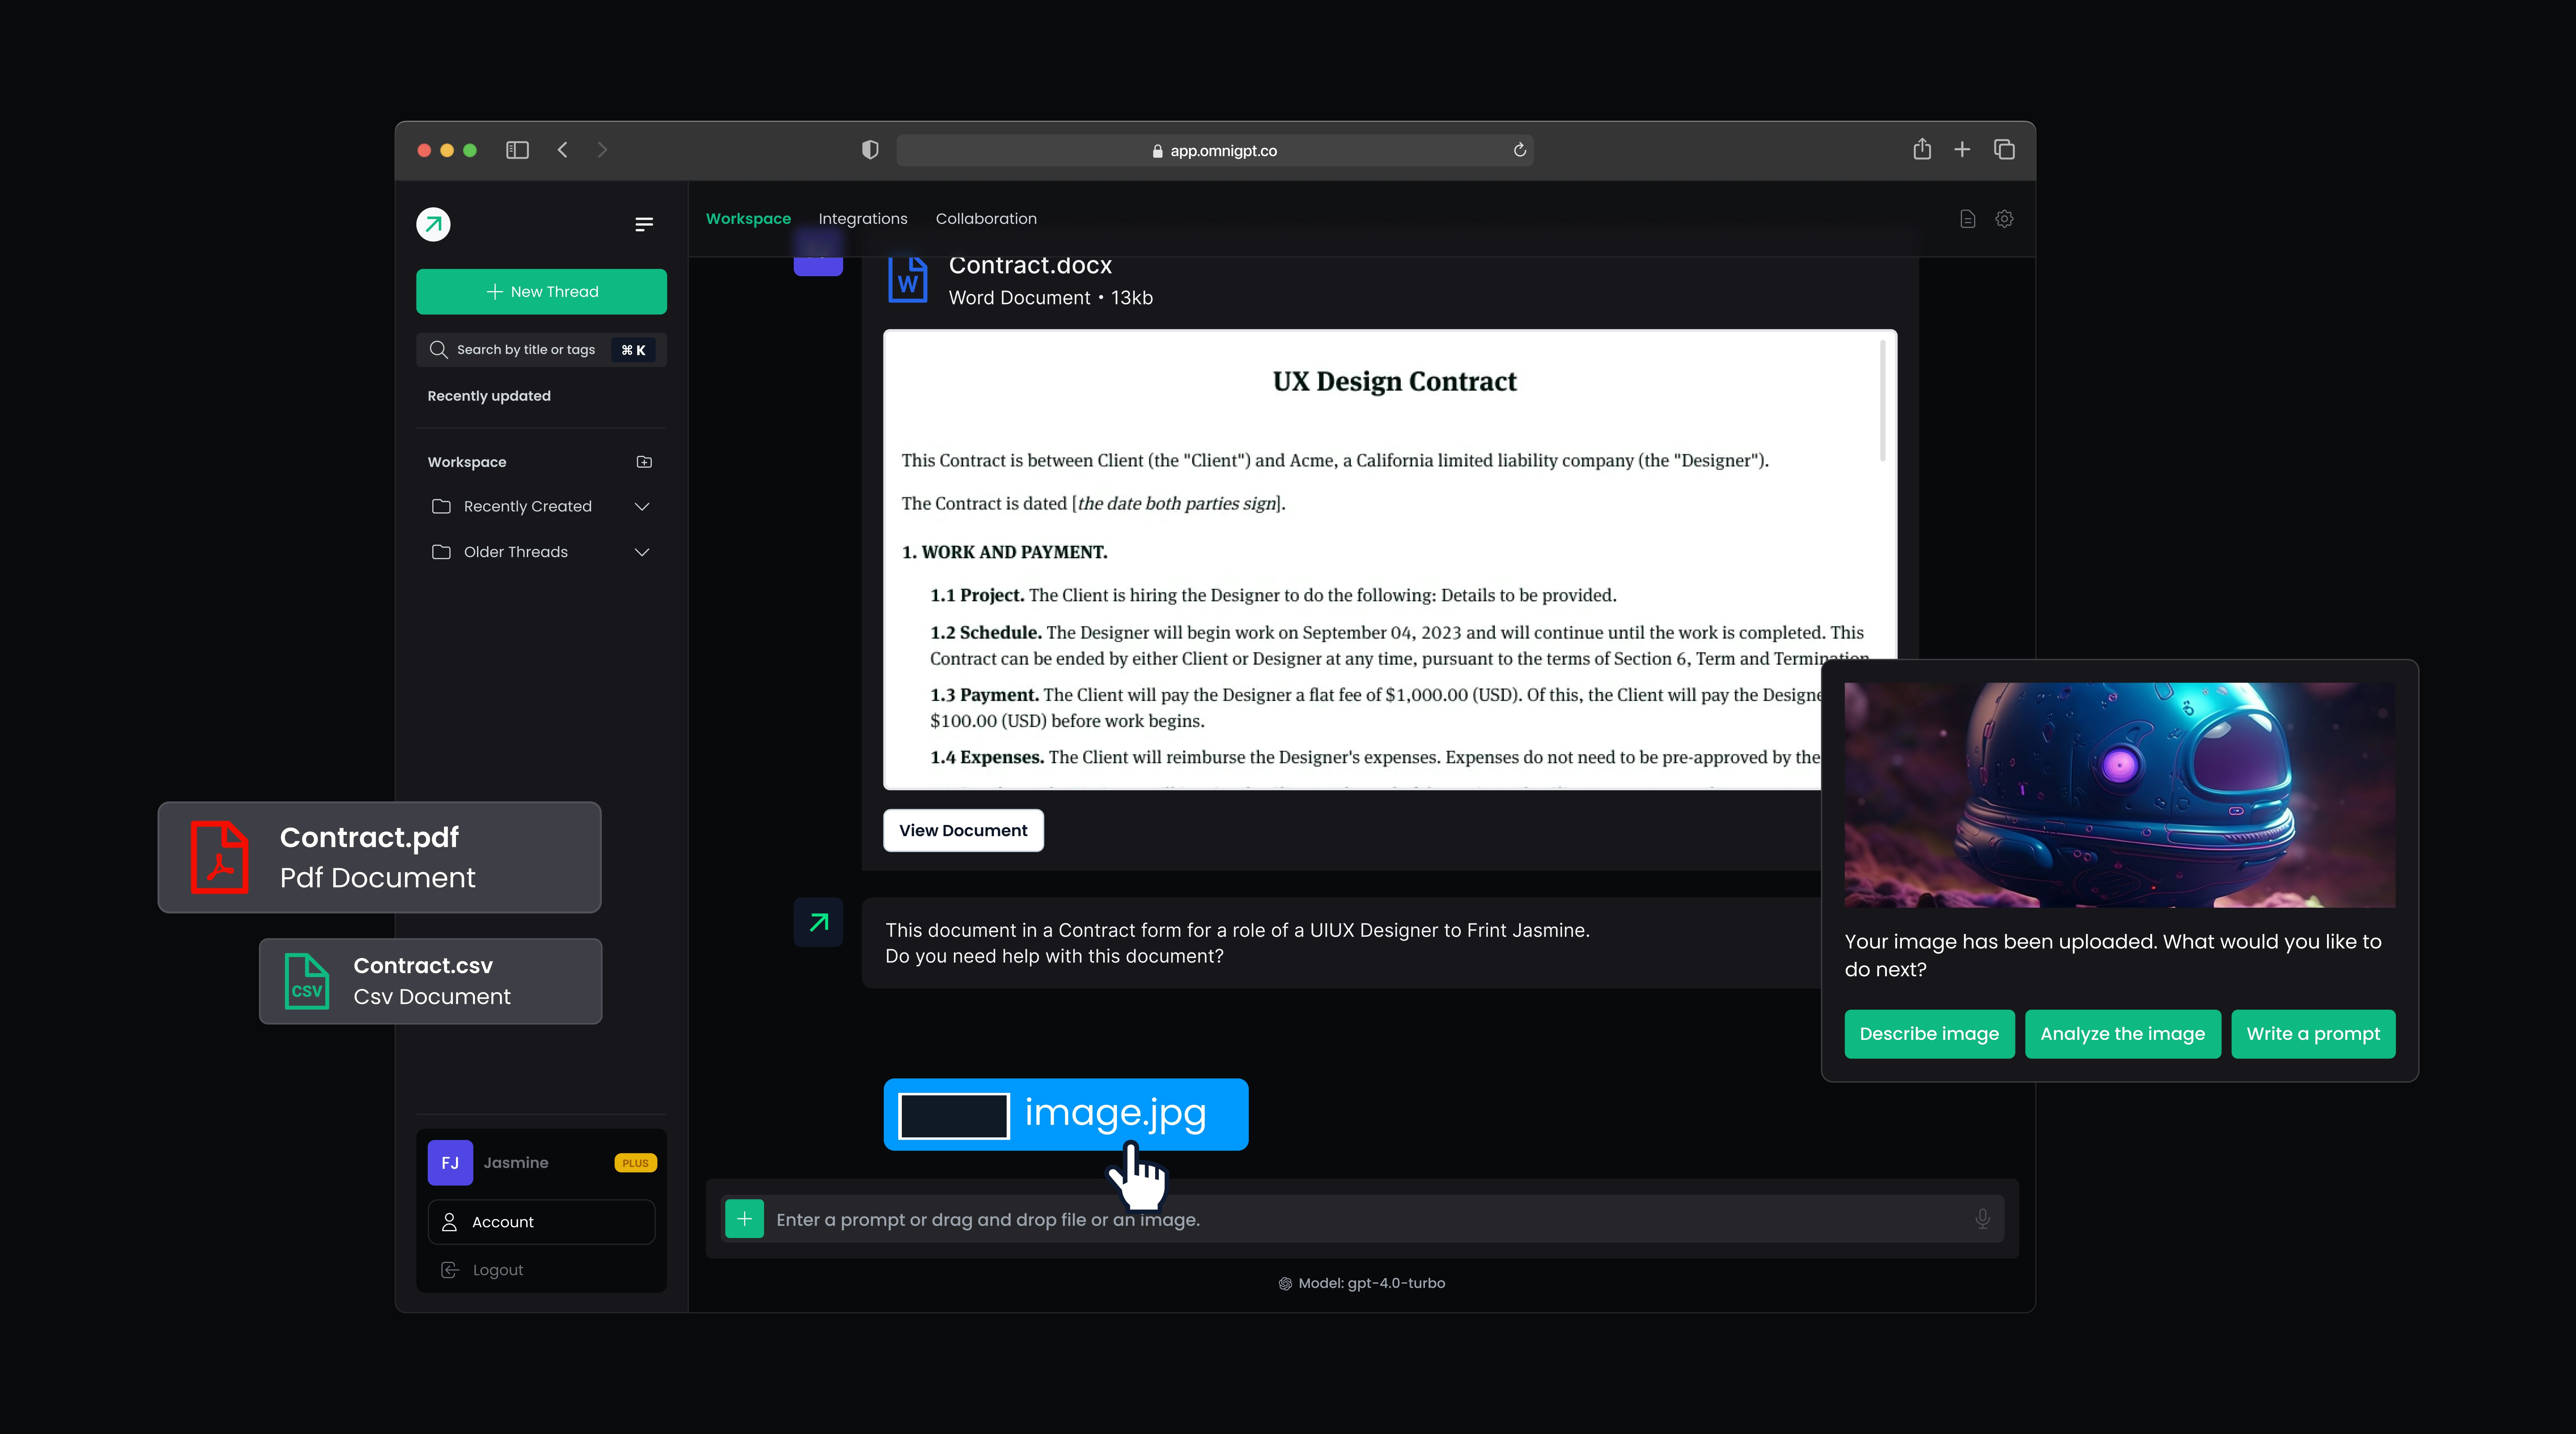2576x1434 pixels.
Task: Click the green CSV icon on Contract.csv
Action: click(x=307, y=981)
